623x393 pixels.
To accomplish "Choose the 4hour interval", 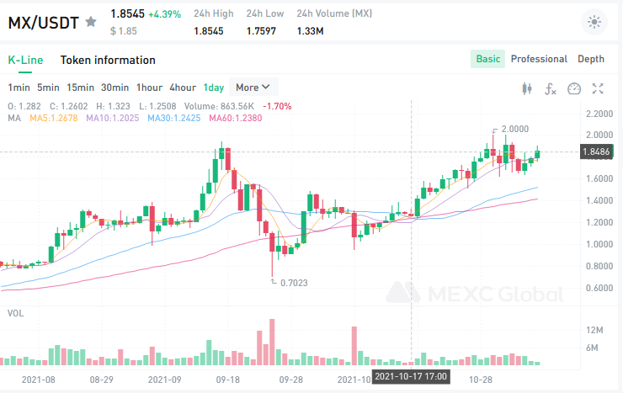I will click(183, 88).
